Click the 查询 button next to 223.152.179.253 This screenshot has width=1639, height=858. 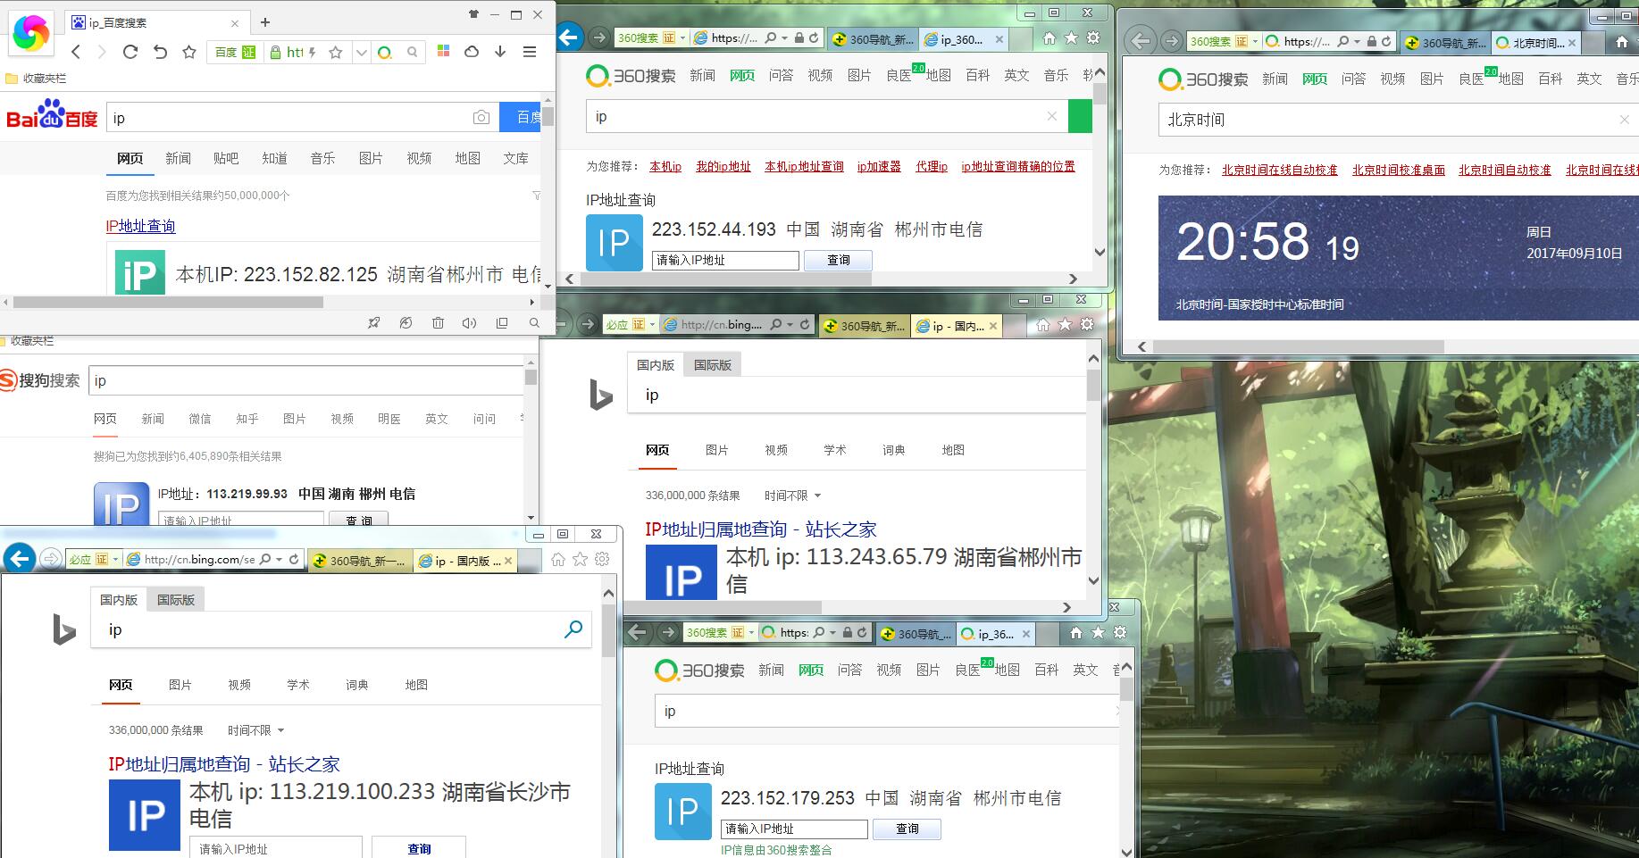(907, 829)
